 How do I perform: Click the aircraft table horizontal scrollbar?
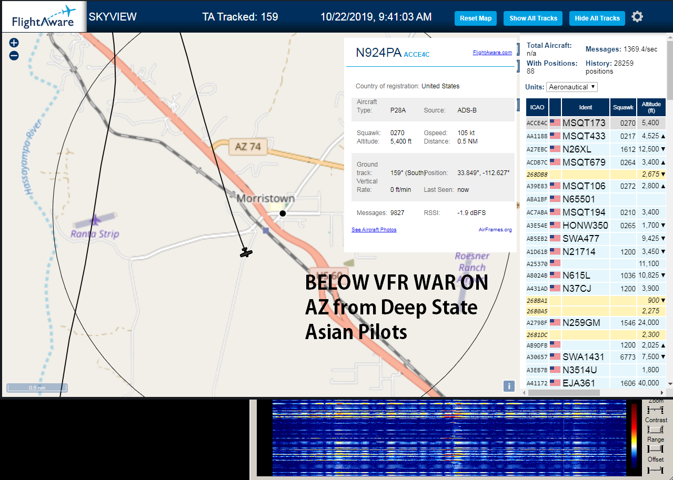pyautogui.click(x=564, y=393)
